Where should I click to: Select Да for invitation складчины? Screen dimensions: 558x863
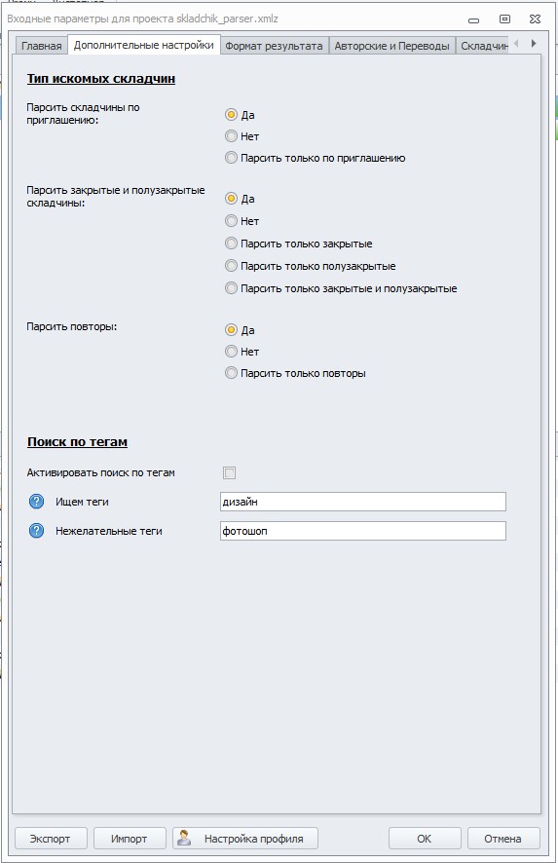tap(231, 115)
